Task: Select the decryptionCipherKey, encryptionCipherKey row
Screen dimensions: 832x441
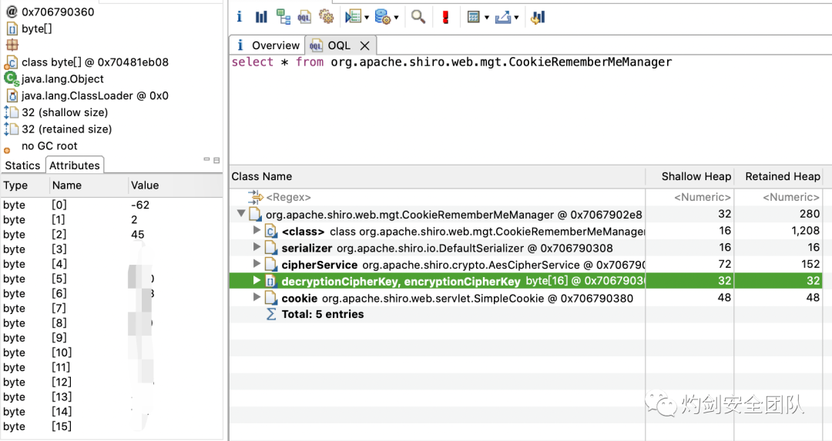Action: coord(526,281)
